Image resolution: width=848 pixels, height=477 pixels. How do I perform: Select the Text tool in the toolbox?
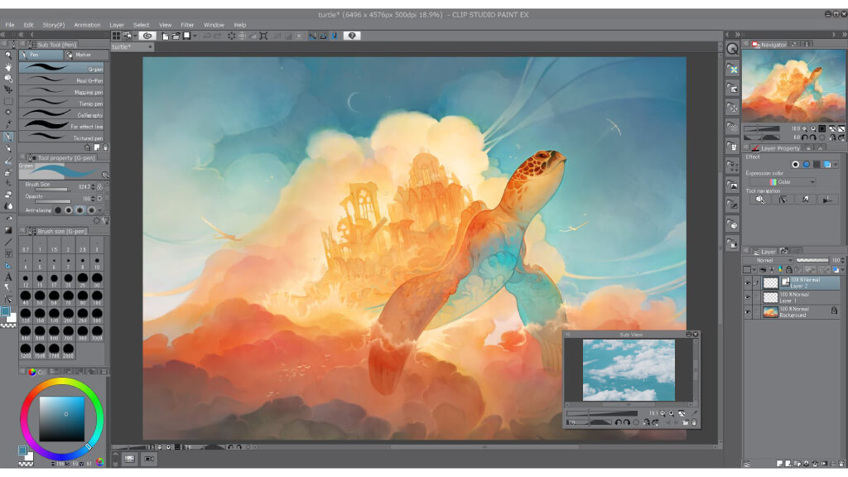point(8,277)
